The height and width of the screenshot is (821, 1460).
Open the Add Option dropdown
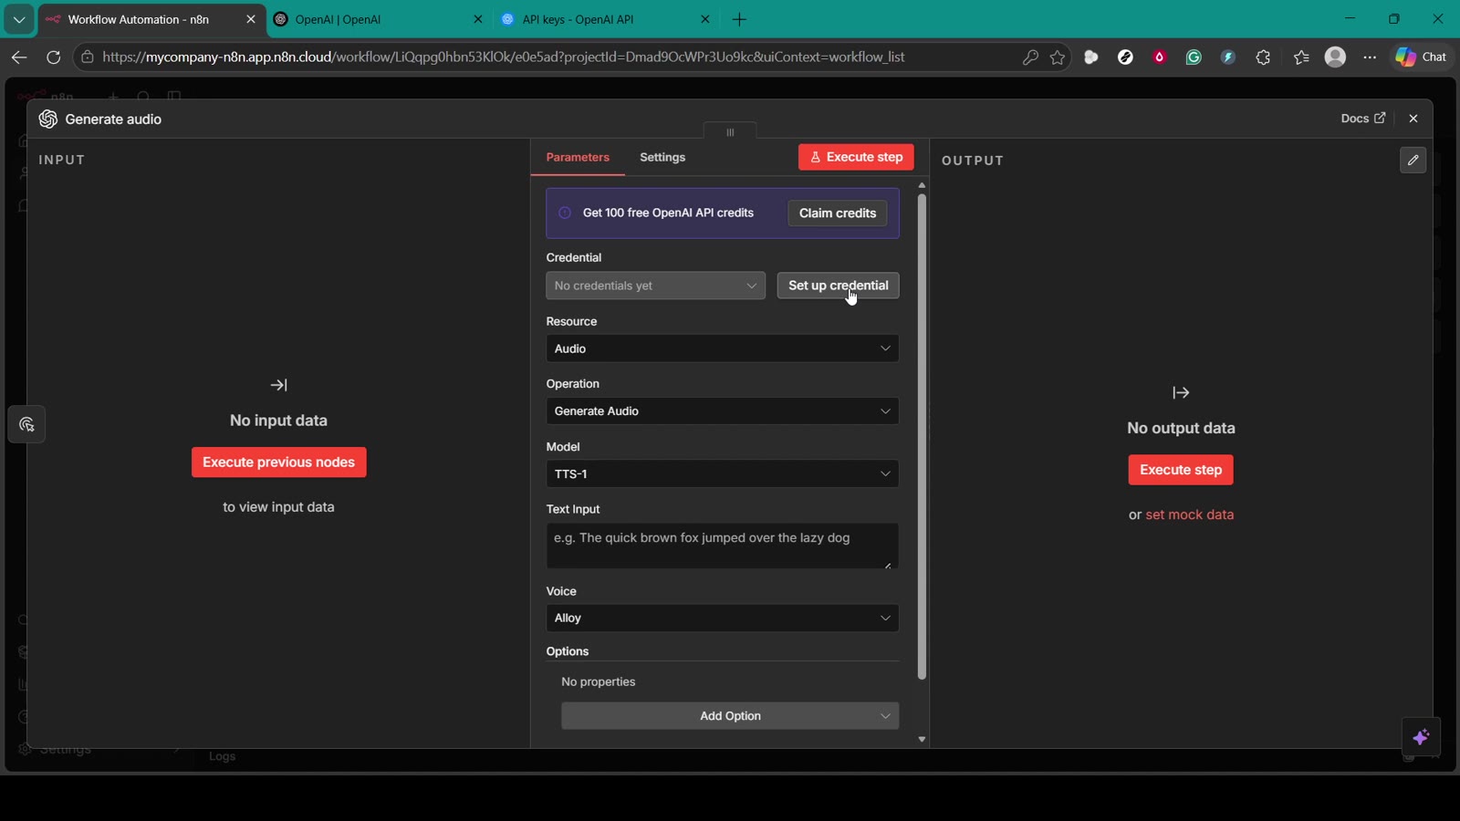pyautogui.click(x=730, y=716)
